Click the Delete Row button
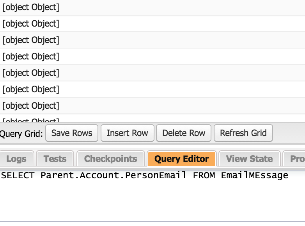This screenshot has height=226, width=305. click(x=183, y=133)
